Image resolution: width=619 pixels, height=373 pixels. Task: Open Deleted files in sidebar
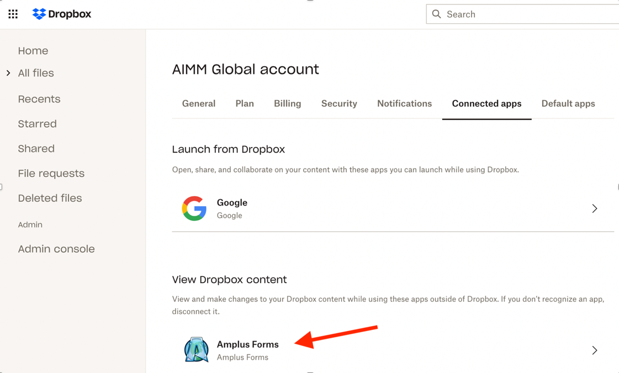tap(50, 198)
